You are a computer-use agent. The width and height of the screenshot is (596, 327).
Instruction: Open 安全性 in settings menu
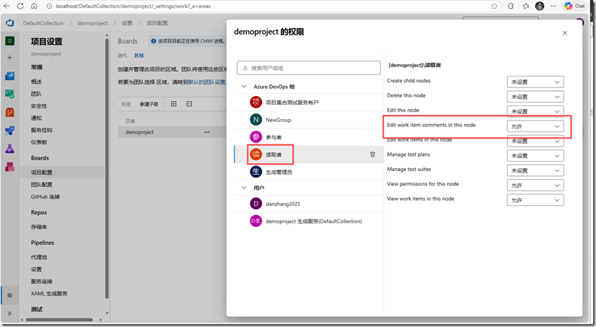[x=39, y=106]
